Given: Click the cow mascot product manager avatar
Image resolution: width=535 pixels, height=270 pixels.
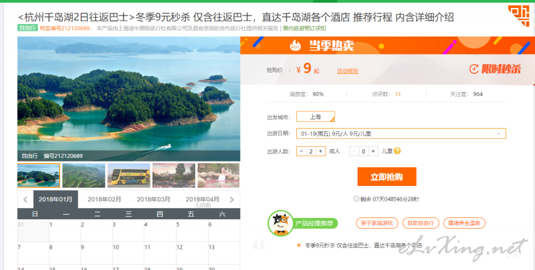Looking at the screenshot, I should (281, 223).
